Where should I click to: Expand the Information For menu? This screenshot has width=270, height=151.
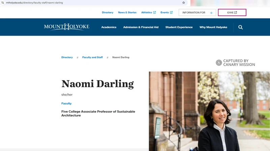197,12
